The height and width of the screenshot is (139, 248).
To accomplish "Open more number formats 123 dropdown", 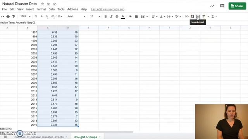I will pos(59,16).
